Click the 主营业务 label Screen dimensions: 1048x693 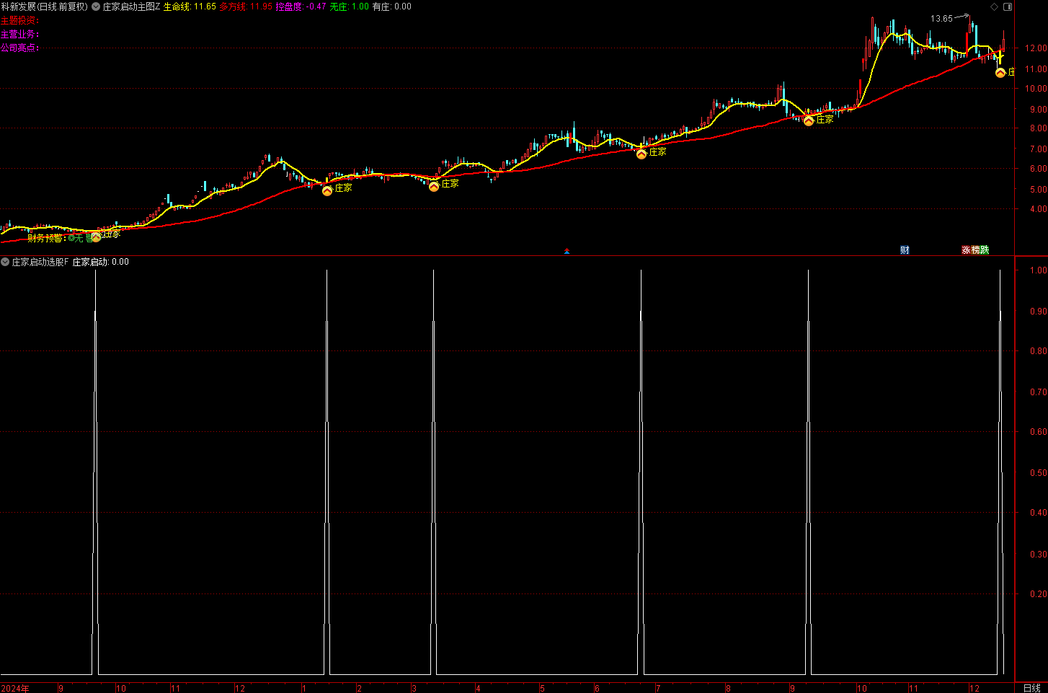click(x=19, y=34)
